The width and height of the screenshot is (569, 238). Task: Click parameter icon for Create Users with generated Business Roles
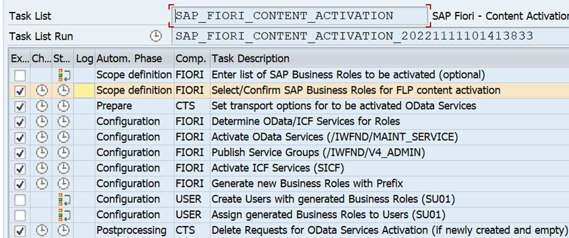[x=64, y=199]
